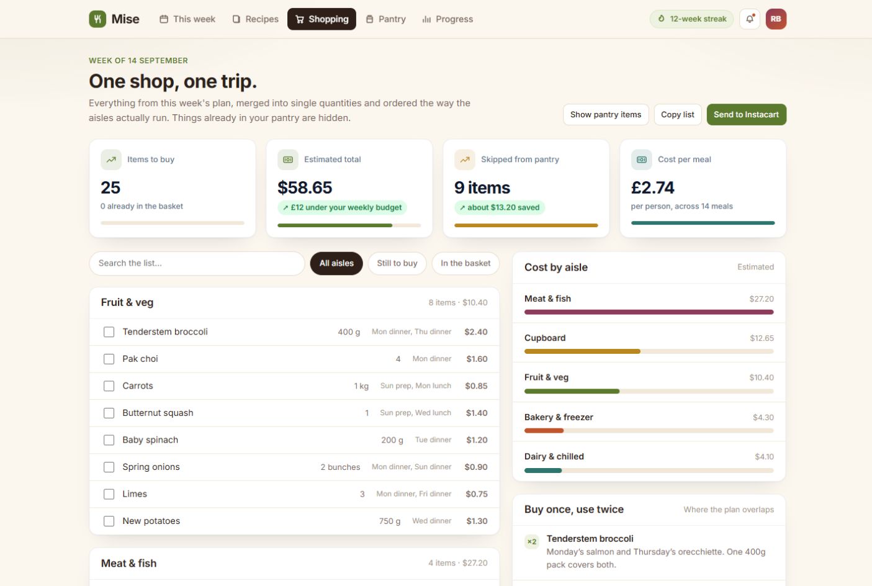The image size is (872, 586).
Task: Filter to In the basket
Action: [x=465, y=263]
